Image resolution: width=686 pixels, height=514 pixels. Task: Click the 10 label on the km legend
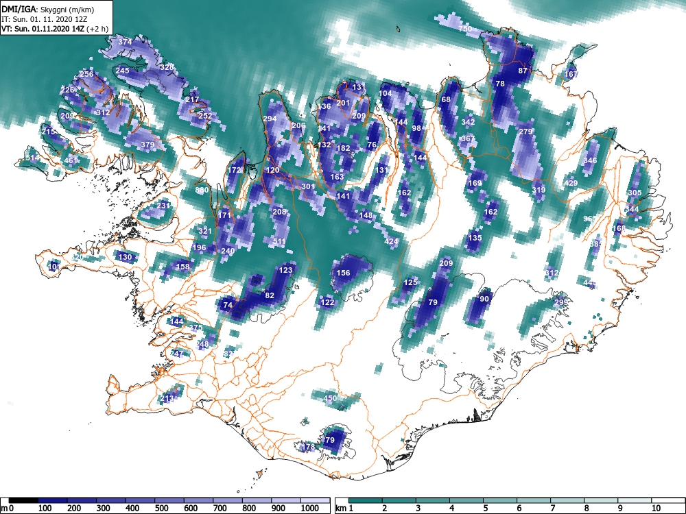tap(657, 509)
